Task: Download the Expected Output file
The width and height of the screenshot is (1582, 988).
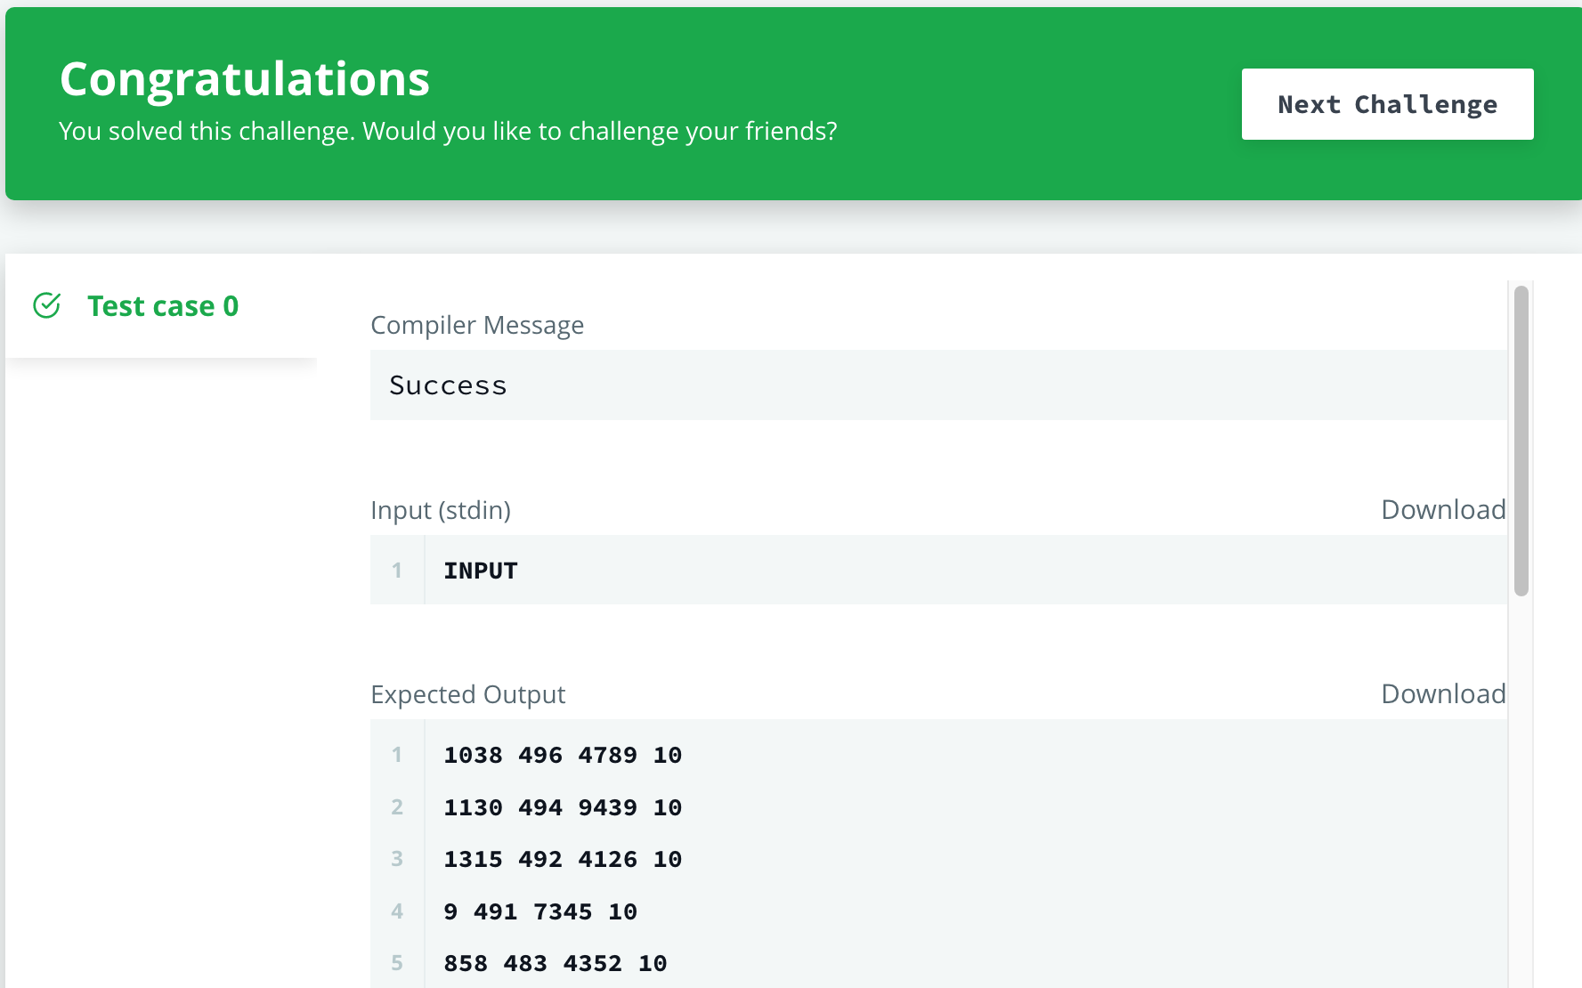Action: 1443,694
